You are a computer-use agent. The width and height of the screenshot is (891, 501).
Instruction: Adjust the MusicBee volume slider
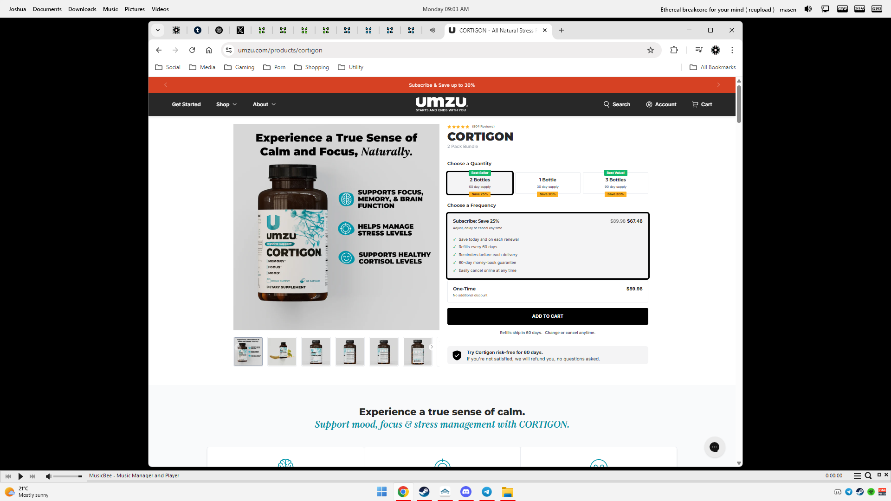(x=68, y=476)
